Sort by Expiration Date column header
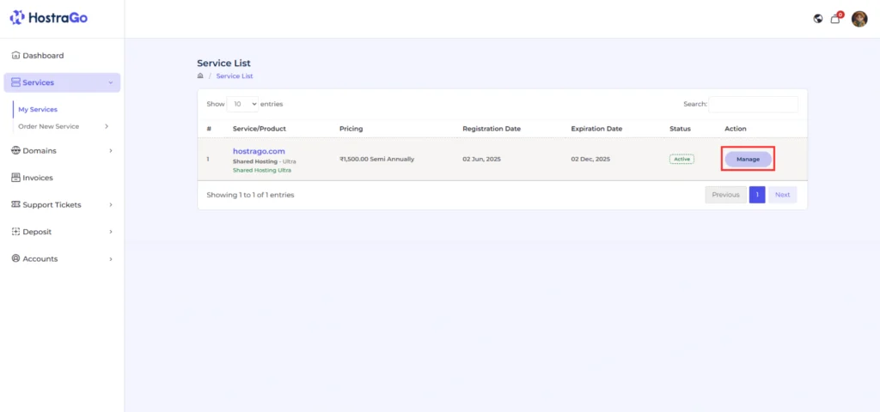880x412 pixels. coord(596,129)
